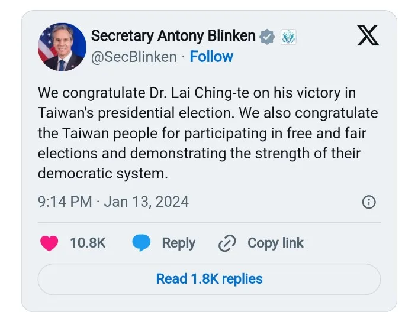
Task: Click the government seal affiliation badge
Action: click(288, 37)
